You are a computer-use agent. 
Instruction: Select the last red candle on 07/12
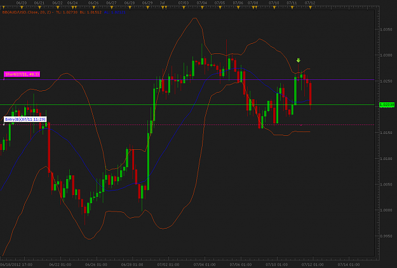click(311, 93)
